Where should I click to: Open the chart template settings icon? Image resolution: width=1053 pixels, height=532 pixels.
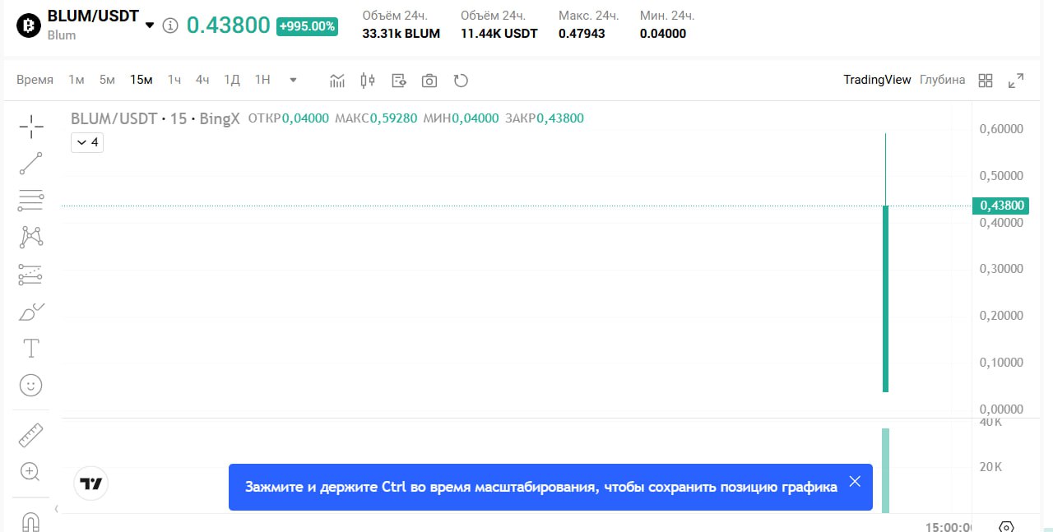click(x=399, y=80)
